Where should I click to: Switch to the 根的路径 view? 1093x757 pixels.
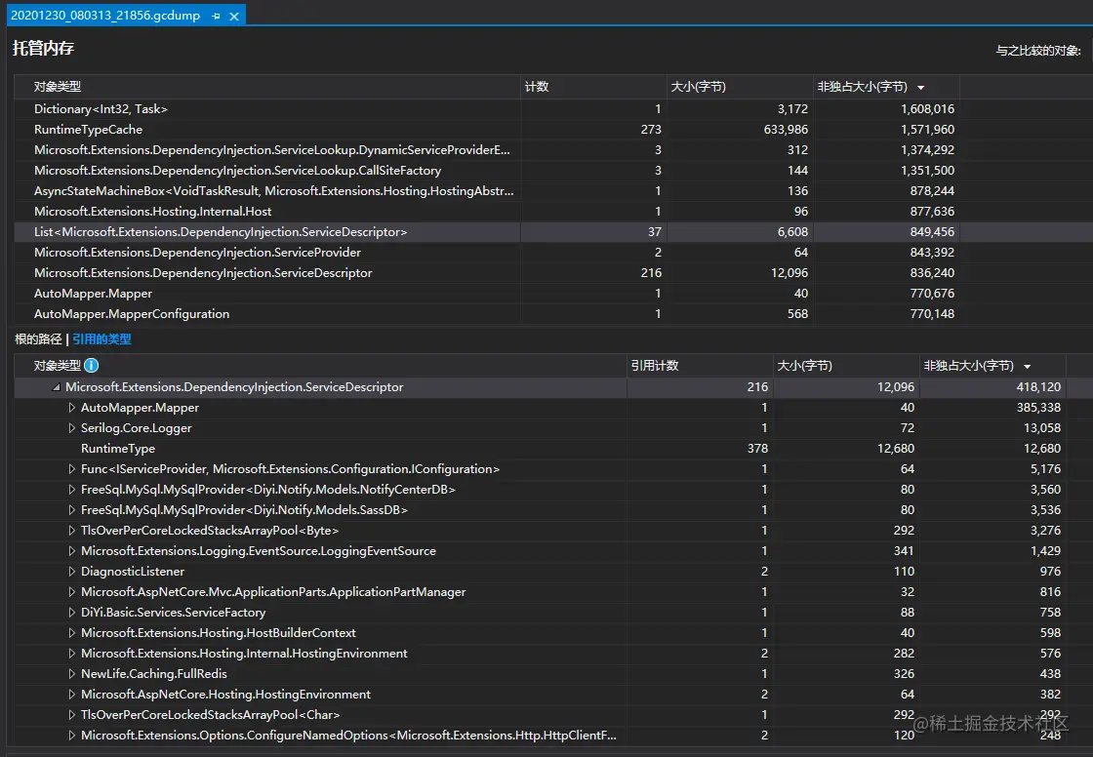(38, 339)
